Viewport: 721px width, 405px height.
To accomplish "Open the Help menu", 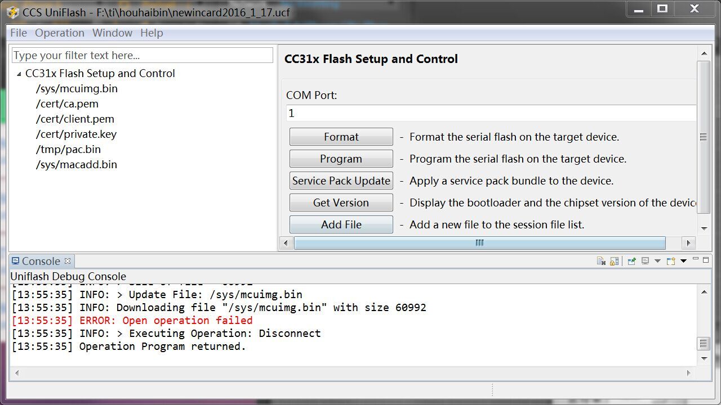I will point(152,33).
